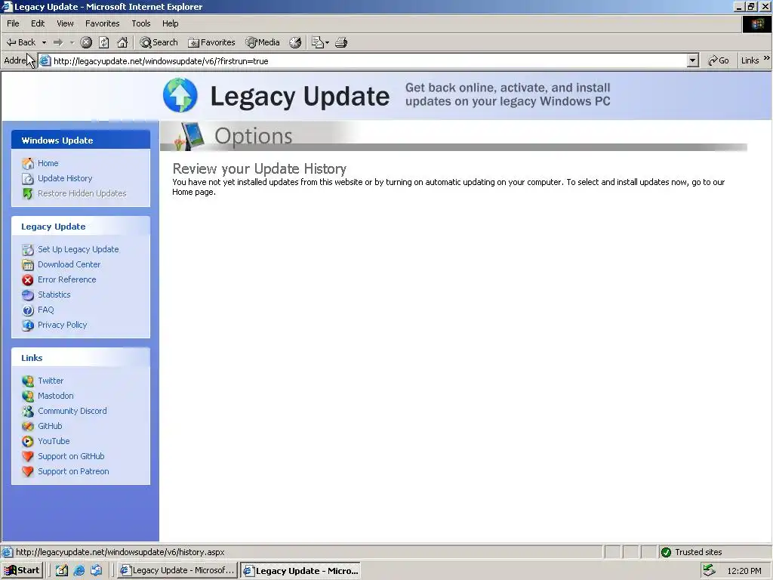Screen dimensions: 773x580
Task: Click the Print toolbar icon
Action: point(341,42)
